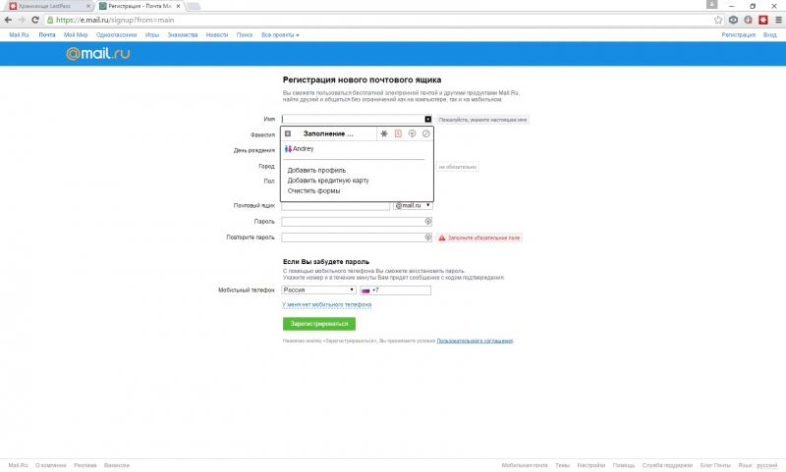This screenshot has height=472, width=786.
Task: Open Mail.Ru in the top navigation
Action: point(19,35)
